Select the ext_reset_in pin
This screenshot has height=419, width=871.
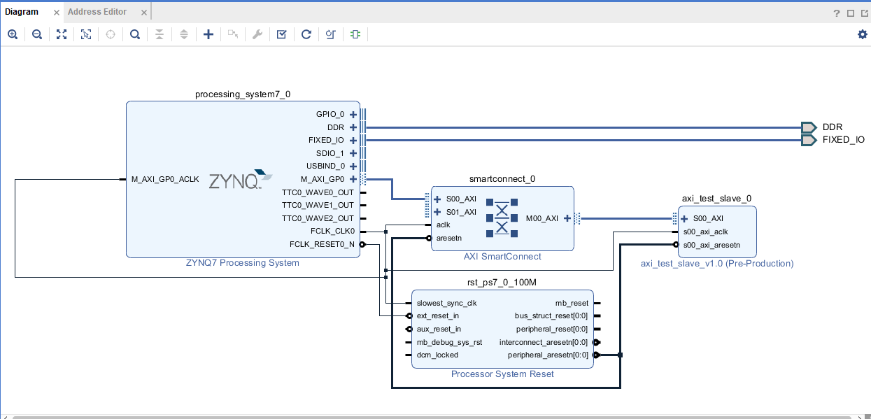pos(438,315)
